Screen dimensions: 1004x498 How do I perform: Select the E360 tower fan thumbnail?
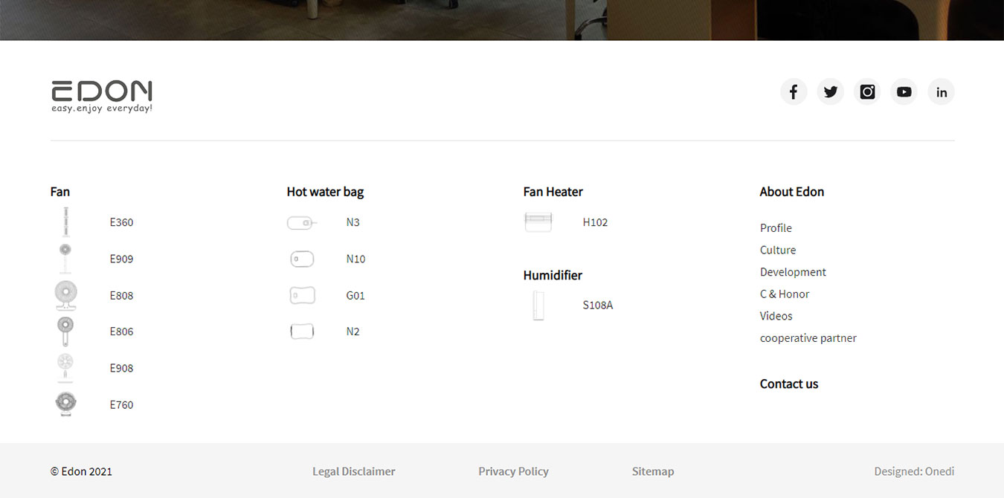pyautogui.click(x=65, y=222)
